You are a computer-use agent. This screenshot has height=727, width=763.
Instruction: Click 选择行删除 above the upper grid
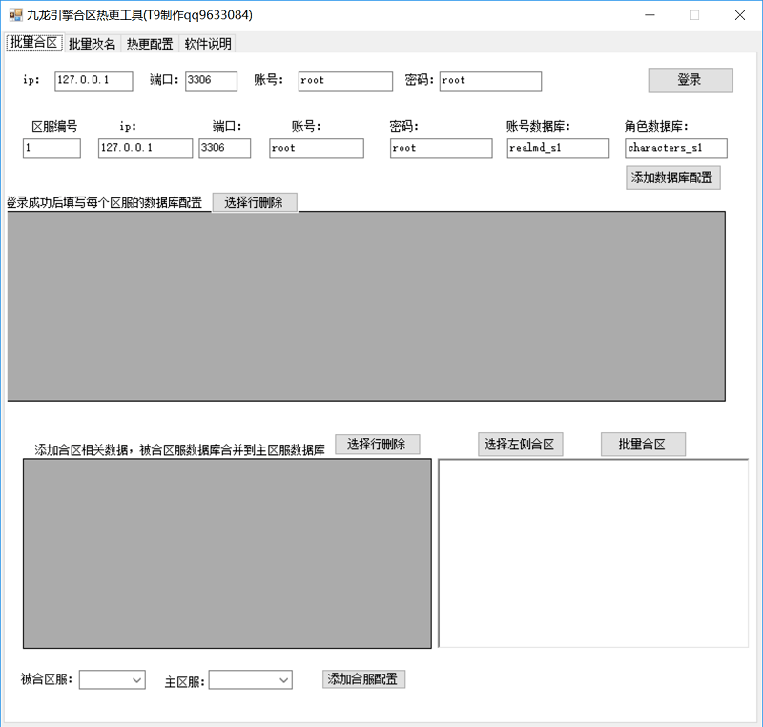click(x=256, y=202)
